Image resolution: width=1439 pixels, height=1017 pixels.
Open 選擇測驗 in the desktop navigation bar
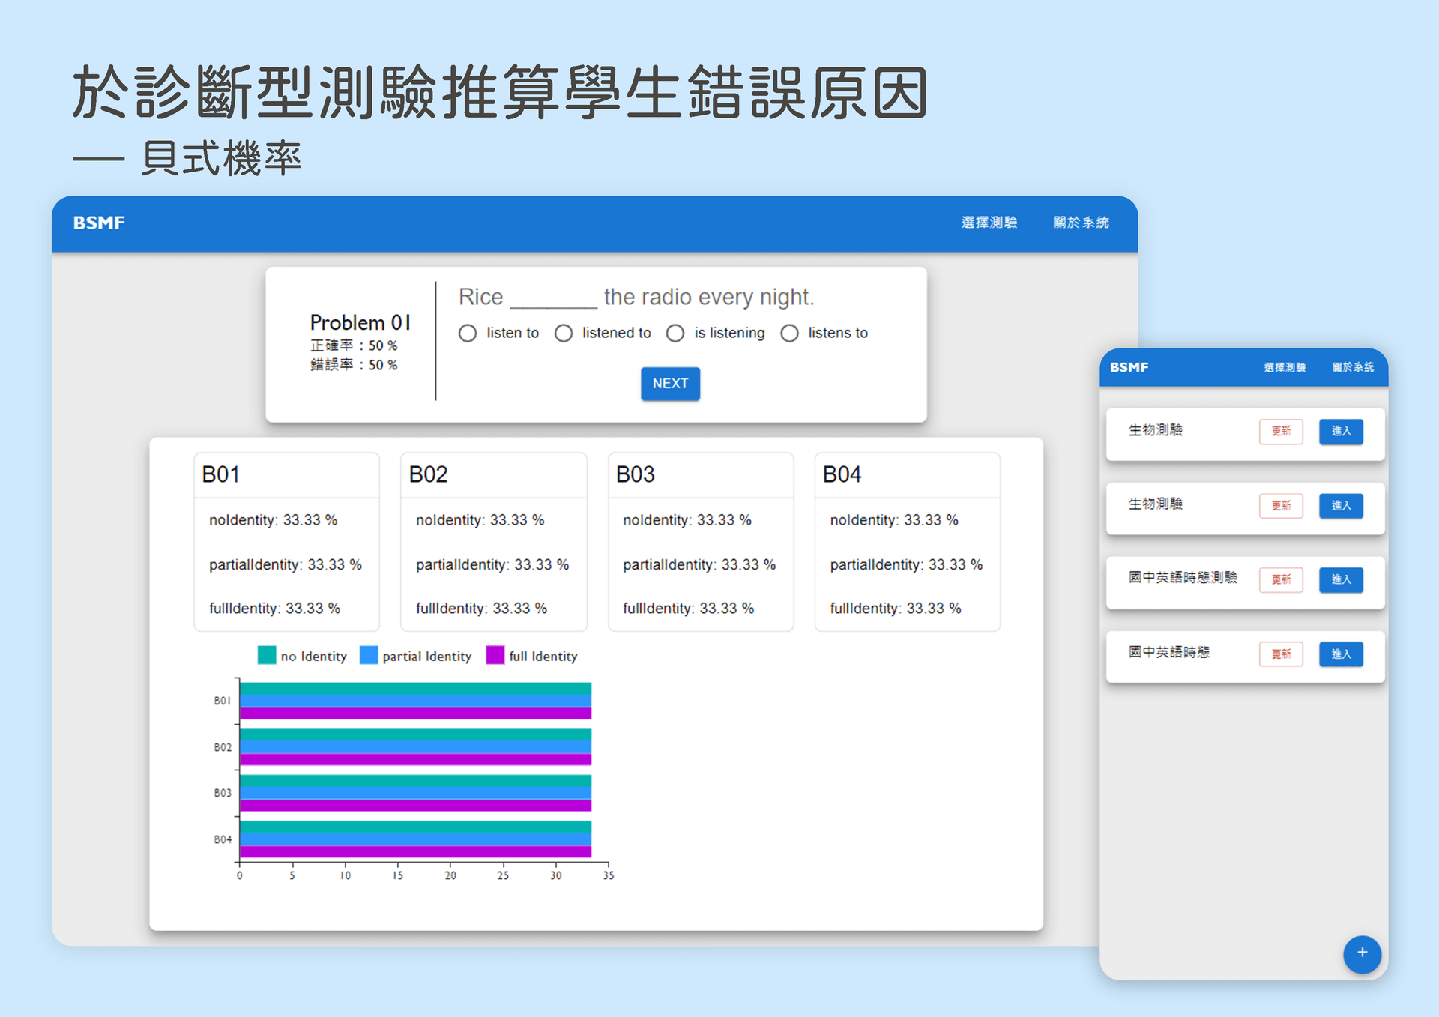coord(989,223)
